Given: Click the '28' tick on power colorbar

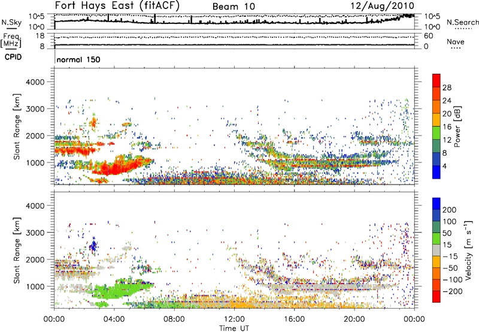Looking at the screenshot, I should click(x=447, y=87).
